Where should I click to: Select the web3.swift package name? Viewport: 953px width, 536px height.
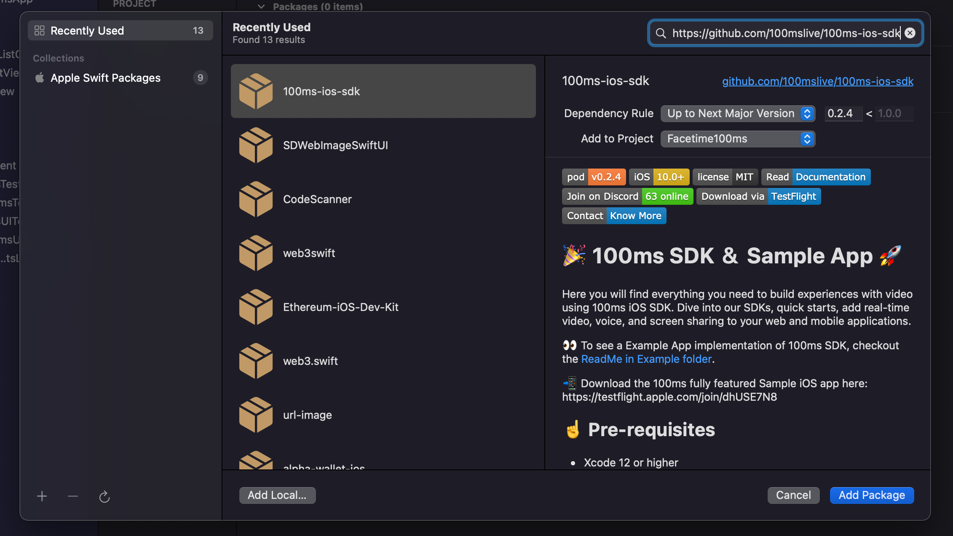click(310, 361)
